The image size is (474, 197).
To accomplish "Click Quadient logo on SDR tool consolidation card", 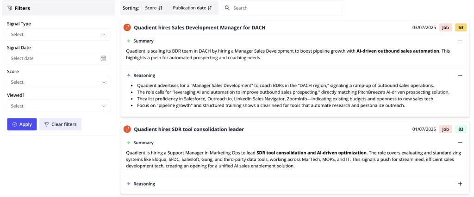I will (127, 129).
